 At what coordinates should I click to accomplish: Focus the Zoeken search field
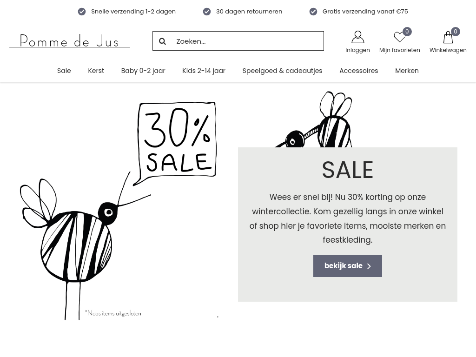(x=238, y=41)
